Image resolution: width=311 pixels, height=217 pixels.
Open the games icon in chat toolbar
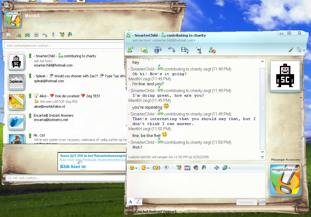(199, 50)
